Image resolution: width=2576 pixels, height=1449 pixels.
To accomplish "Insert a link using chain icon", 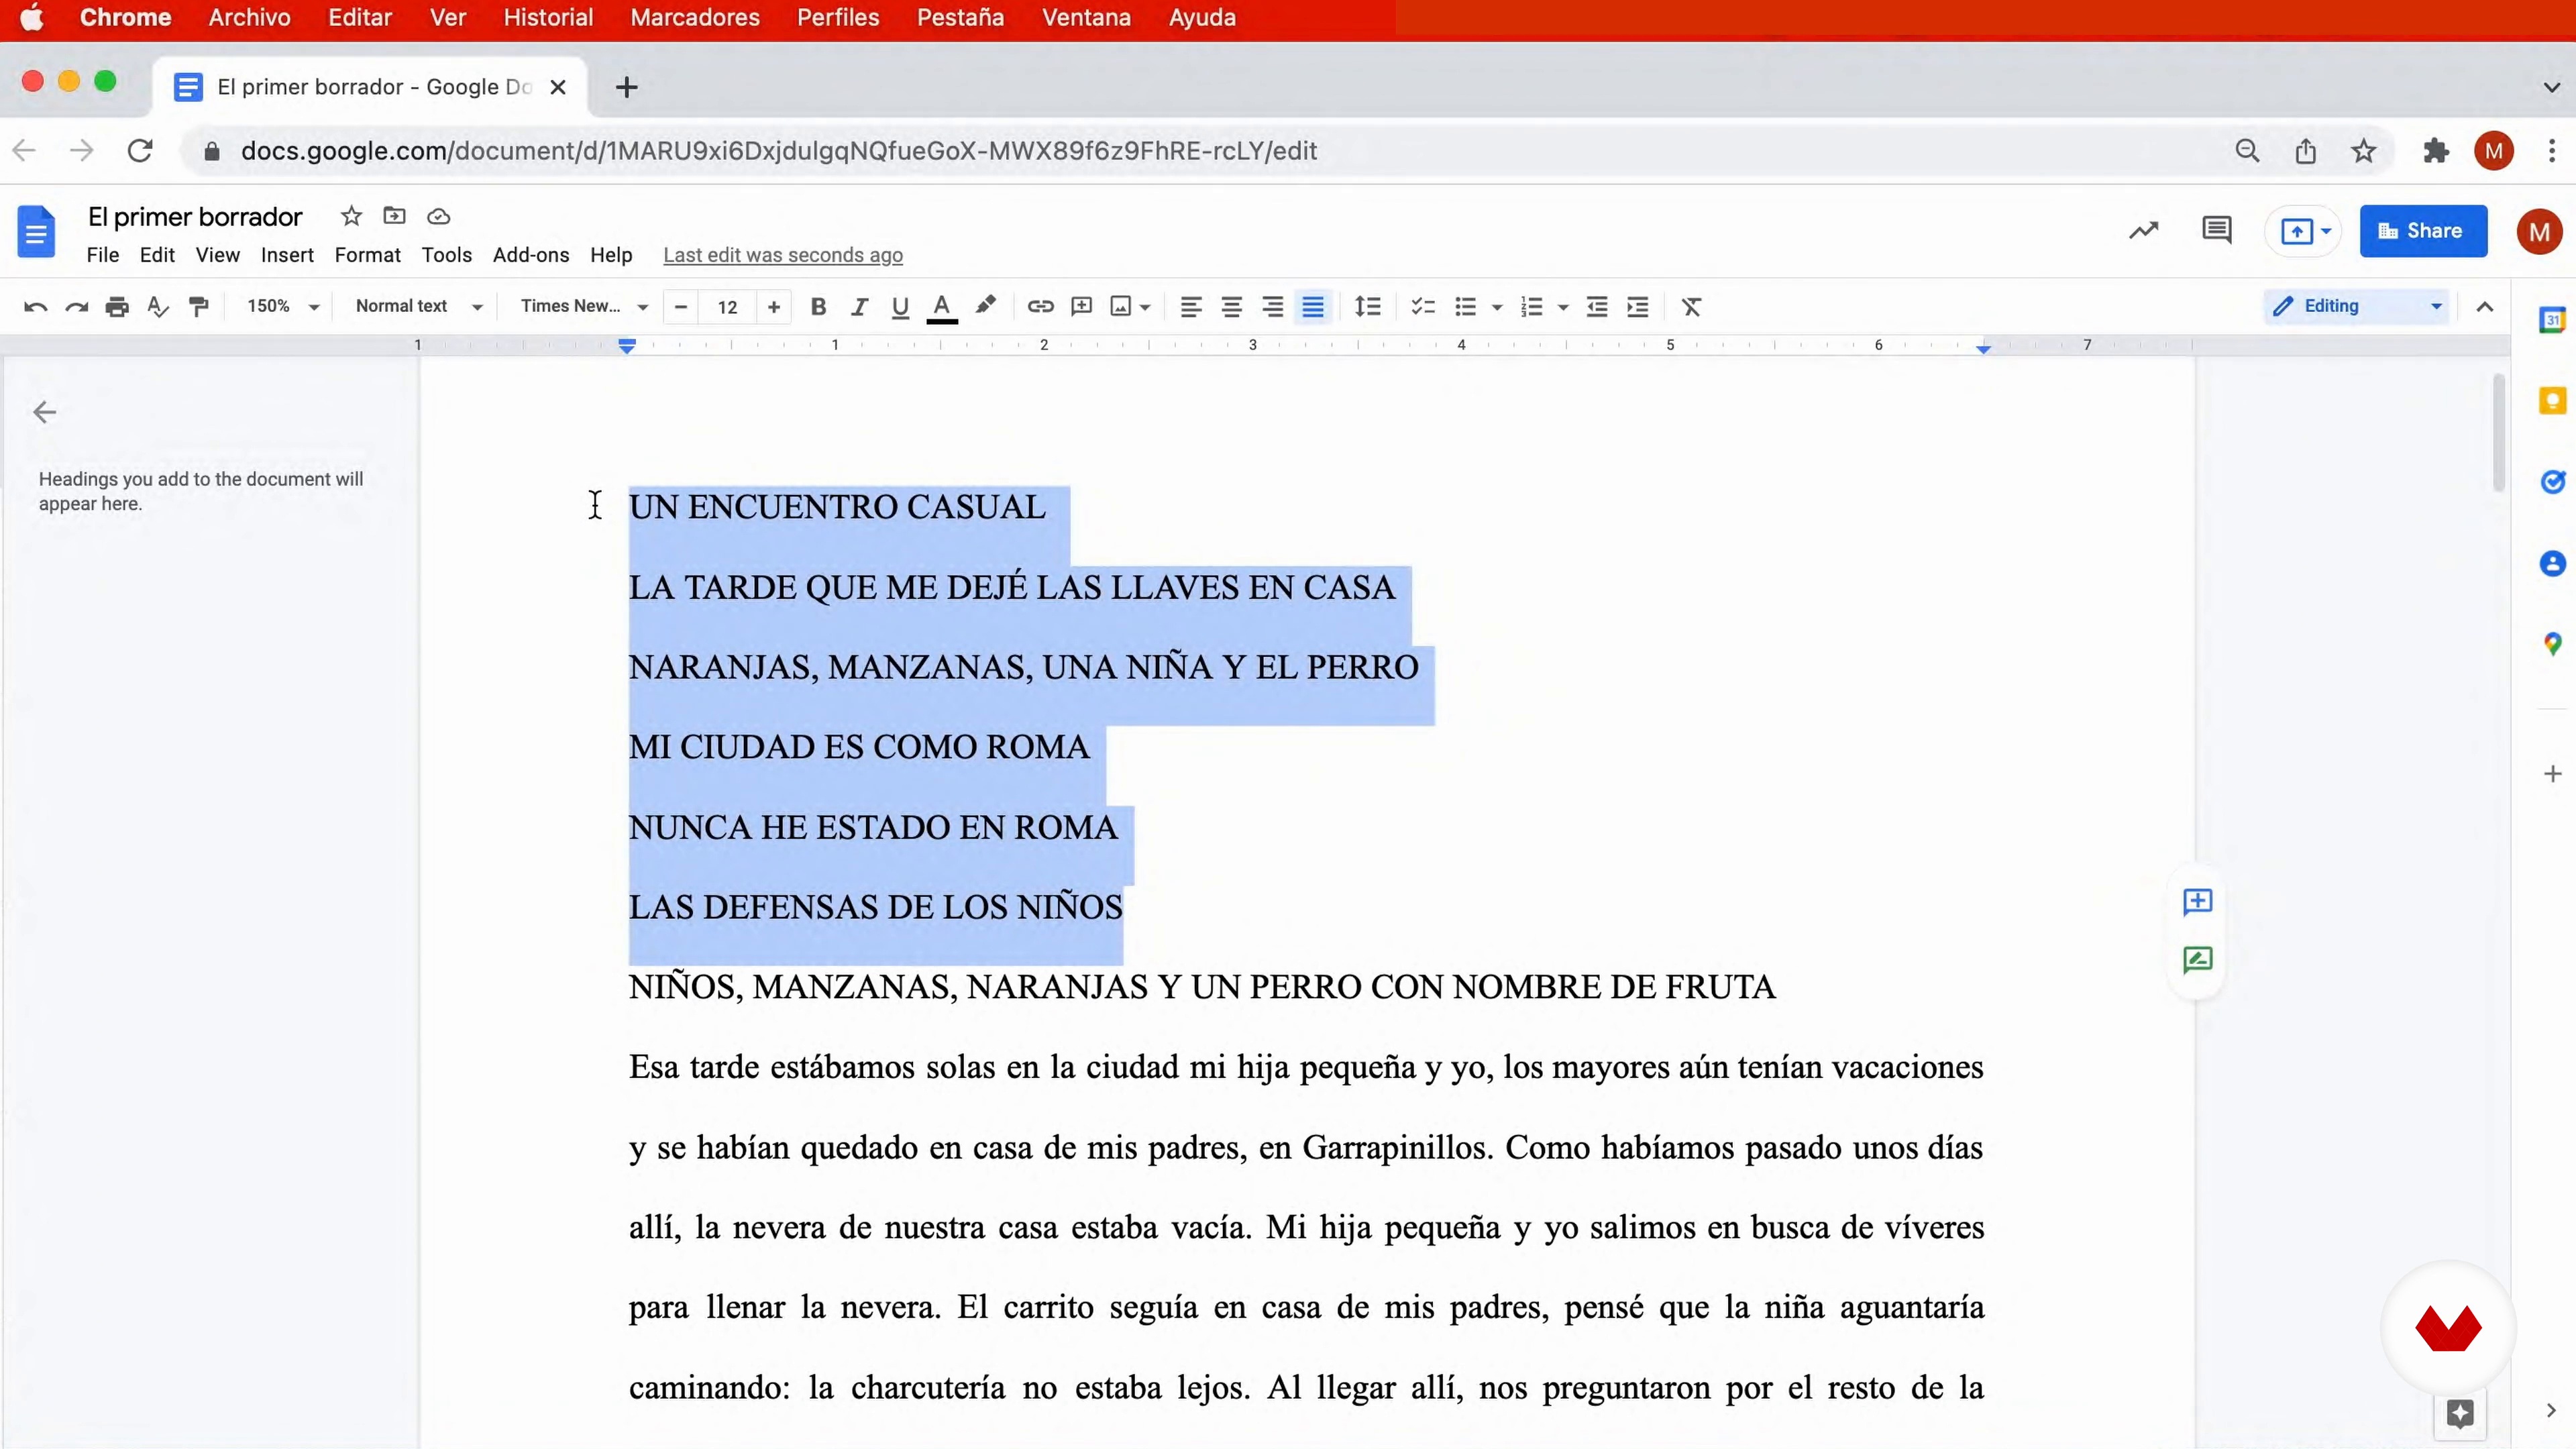I will [1040, 306].
